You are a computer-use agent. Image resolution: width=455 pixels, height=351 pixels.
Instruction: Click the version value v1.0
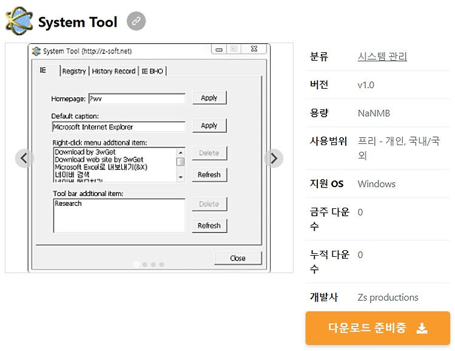tap(366, 85)
